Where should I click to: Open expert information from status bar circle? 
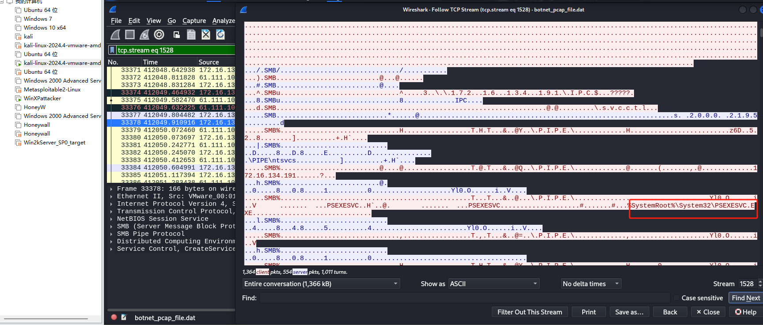(x=114, y=317)
